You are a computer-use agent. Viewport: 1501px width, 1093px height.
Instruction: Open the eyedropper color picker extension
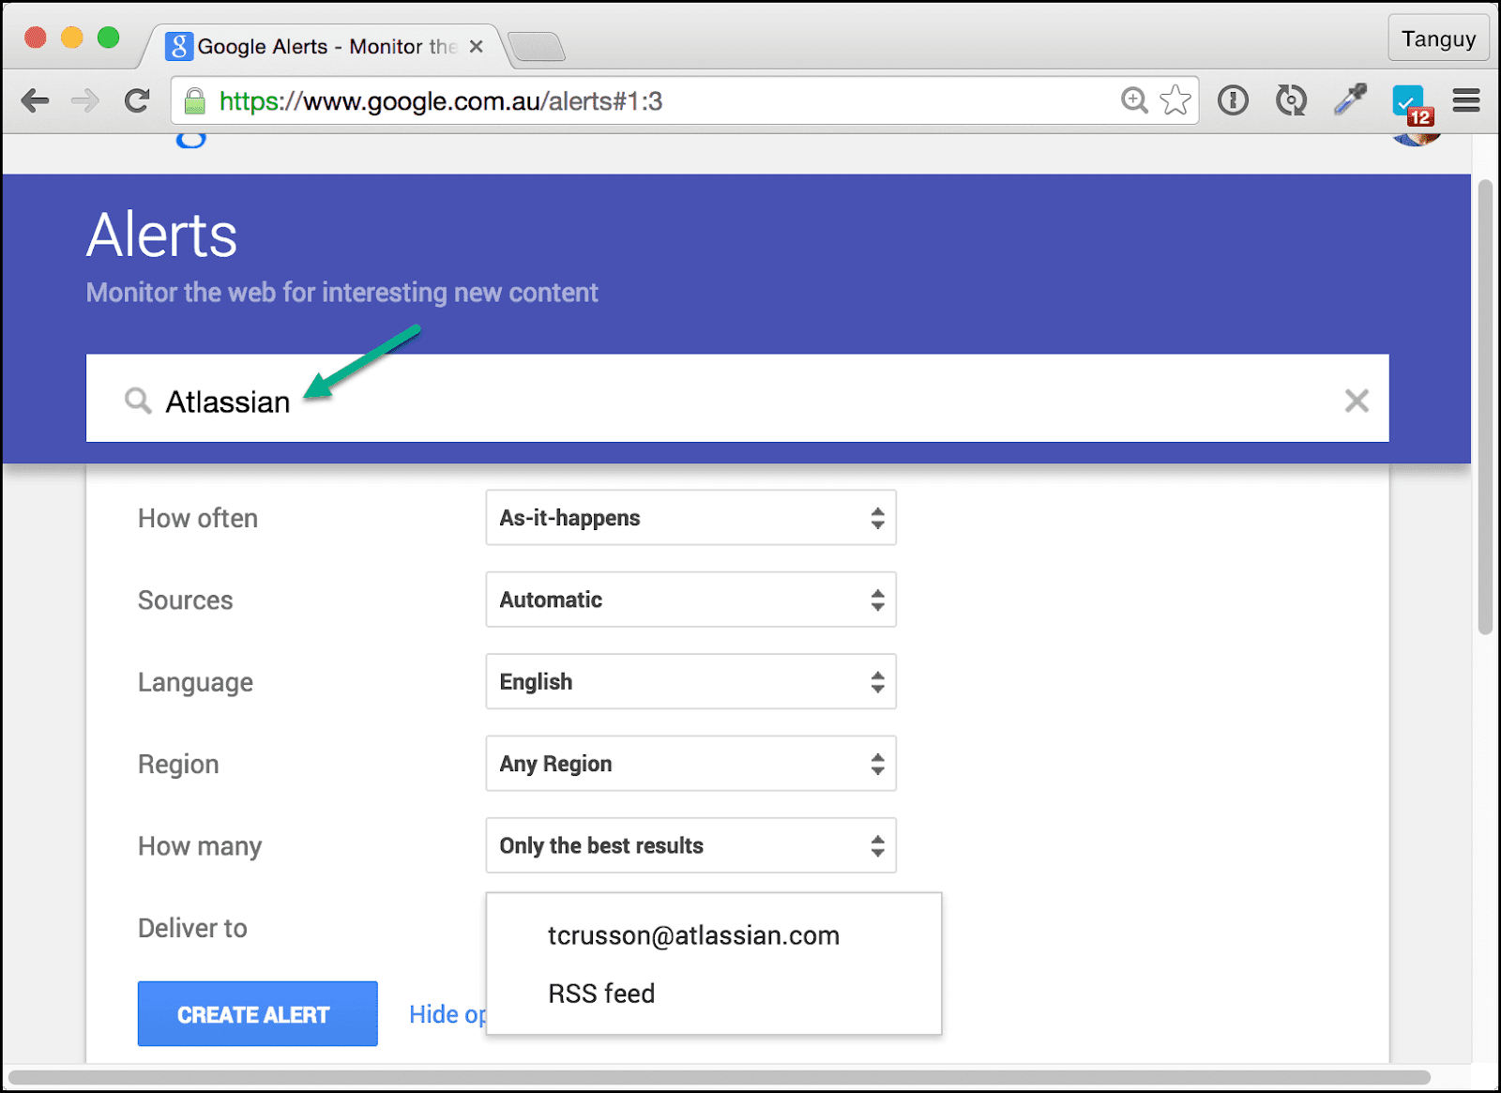(1350, 99)
